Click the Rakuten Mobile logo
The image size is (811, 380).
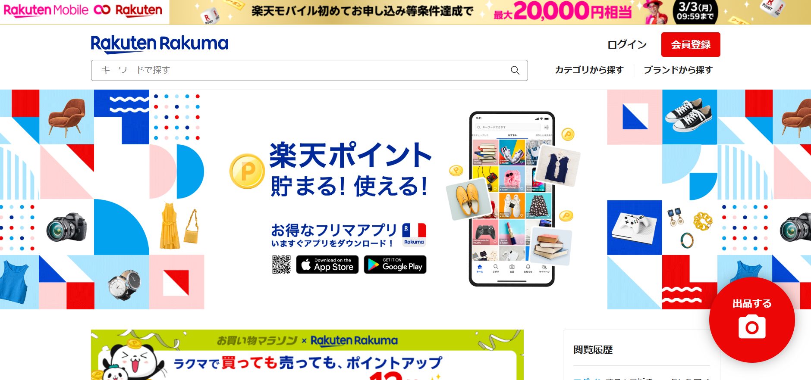(46, 10)
